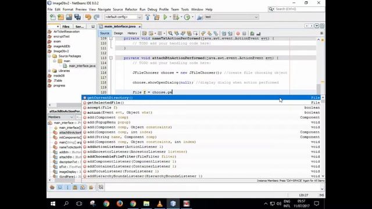Toggle Bookmark icon in editor toolbar
Image resolution: width=372 pixels, height=209 pixels.
216,34
